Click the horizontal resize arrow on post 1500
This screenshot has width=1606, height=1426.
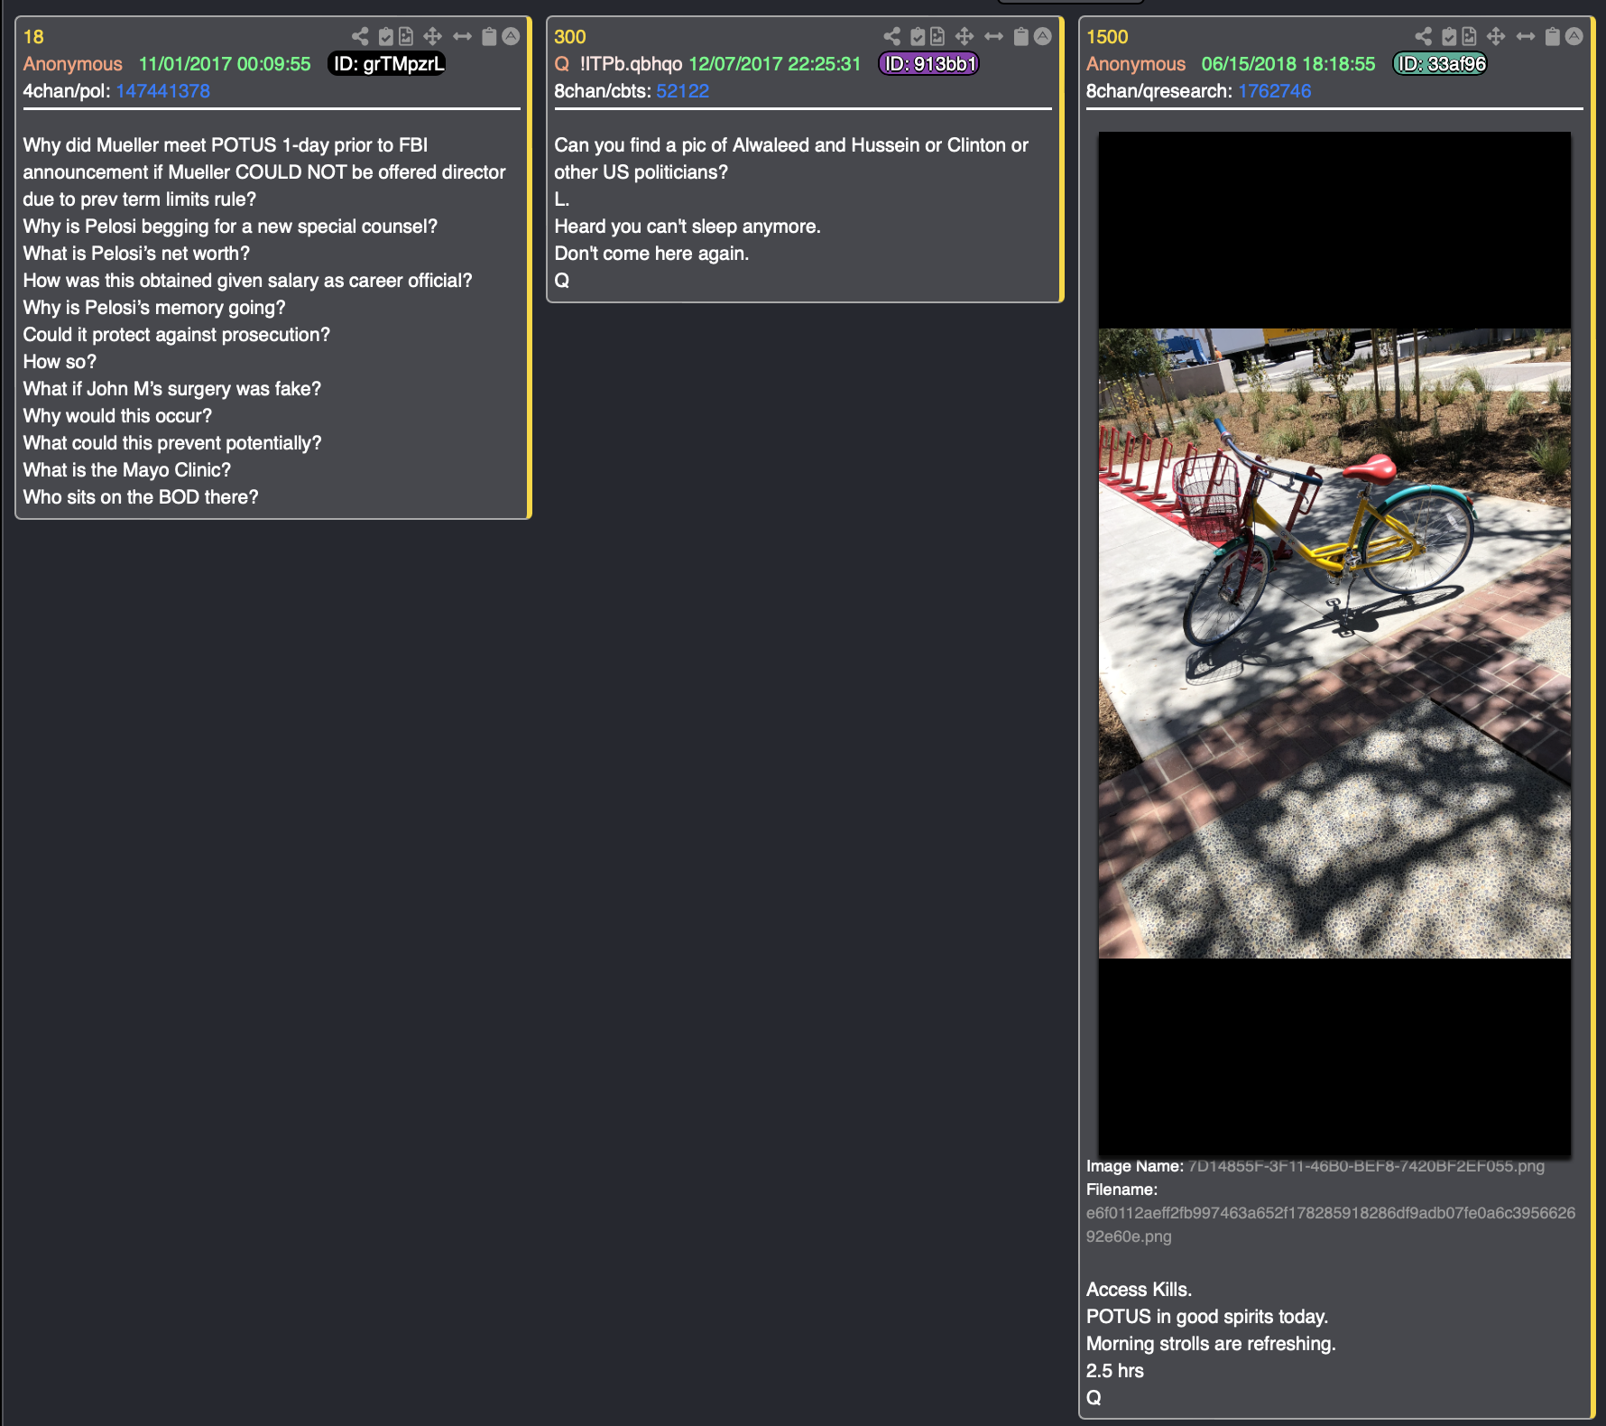tap(1526, 36)
